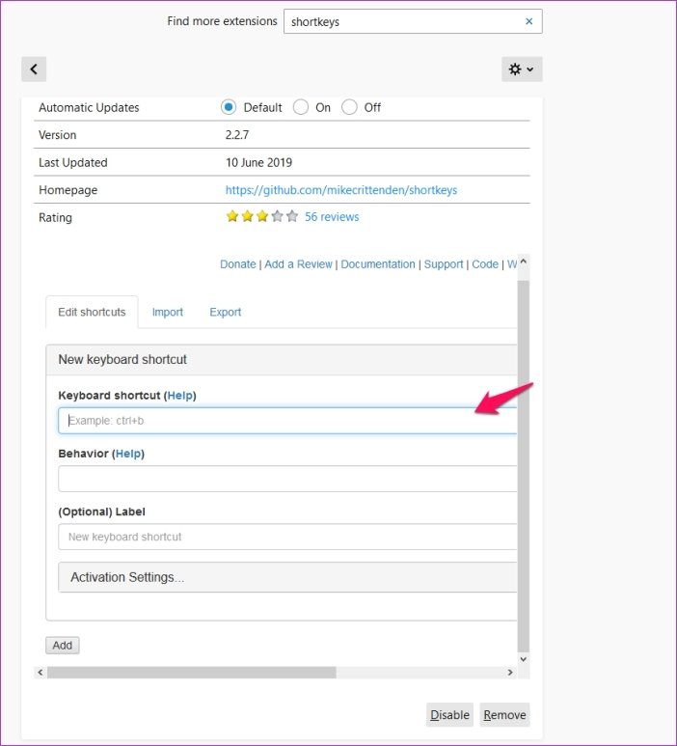Click the vertical scrollbar up arrow
This screenshot has height=746, width=677.
tap(524, 262)
